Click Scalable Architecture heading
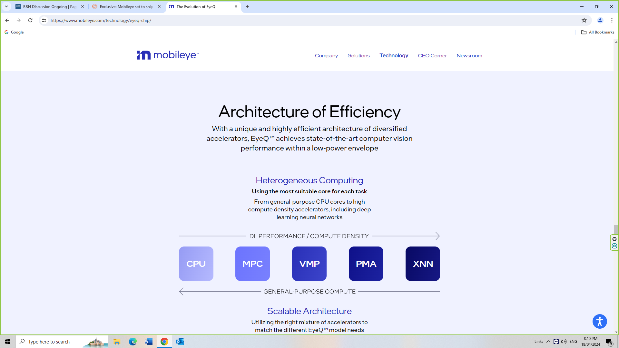This screenshot has height=348, width=619. (309, 311)
